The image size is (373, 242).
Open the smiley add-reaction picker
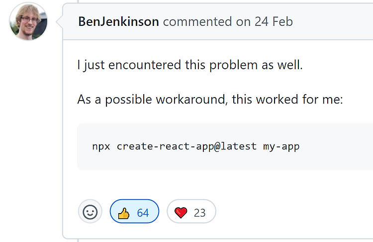90,211
